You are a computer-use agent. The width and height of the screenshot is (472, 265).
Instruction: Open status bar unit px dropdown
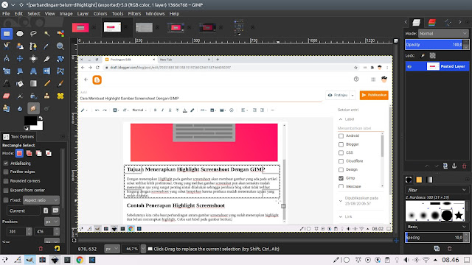pyautogui.click(x=111, y=249)
